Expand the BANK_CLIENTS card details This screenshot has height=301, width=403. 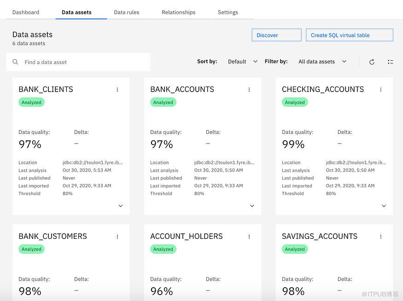pos(121,206)
